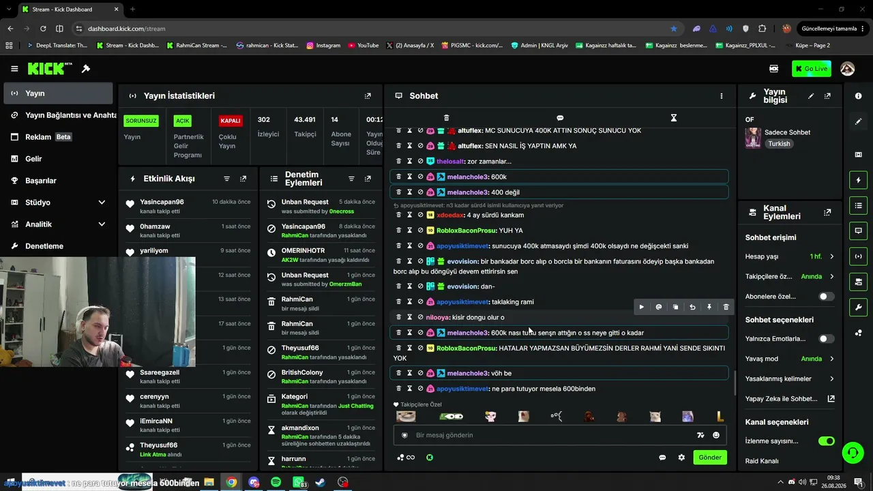Click the moderator hammer icon in the header
This screenshot has width=873, height=491.
[x=86, y=69]
